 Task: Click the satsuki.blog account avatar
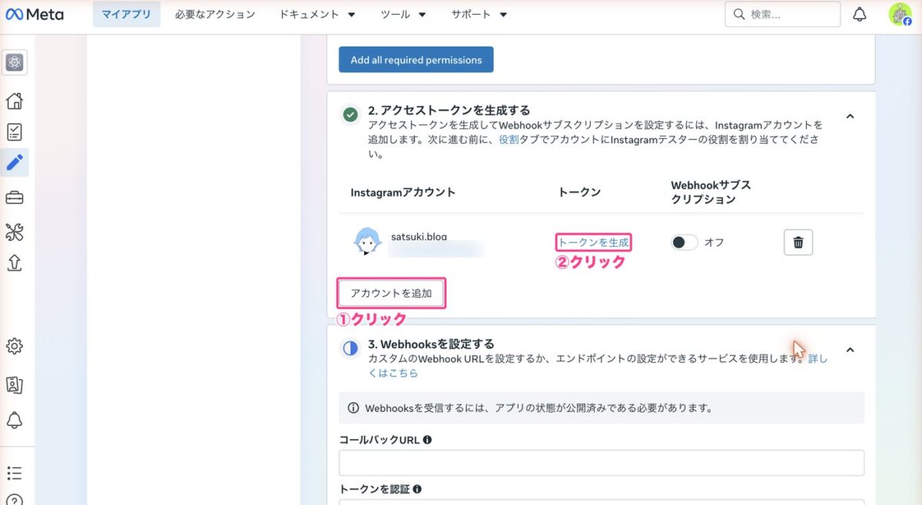pyautogui.click(x=367, y=242)
